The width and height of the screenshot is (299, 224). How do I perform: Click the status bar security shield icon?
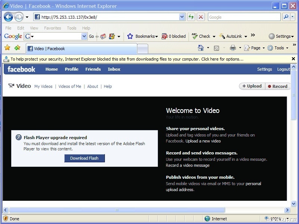point(6,218)
